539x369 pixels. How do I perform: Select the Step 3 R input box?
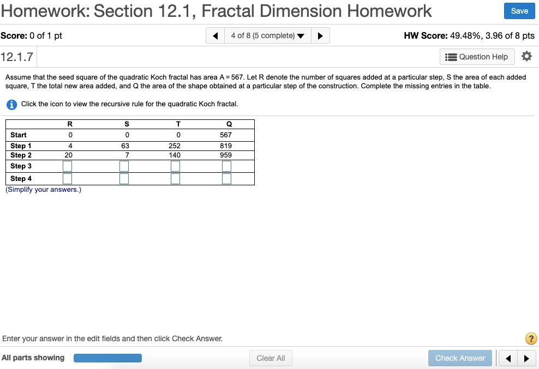[x=67, y=166]
